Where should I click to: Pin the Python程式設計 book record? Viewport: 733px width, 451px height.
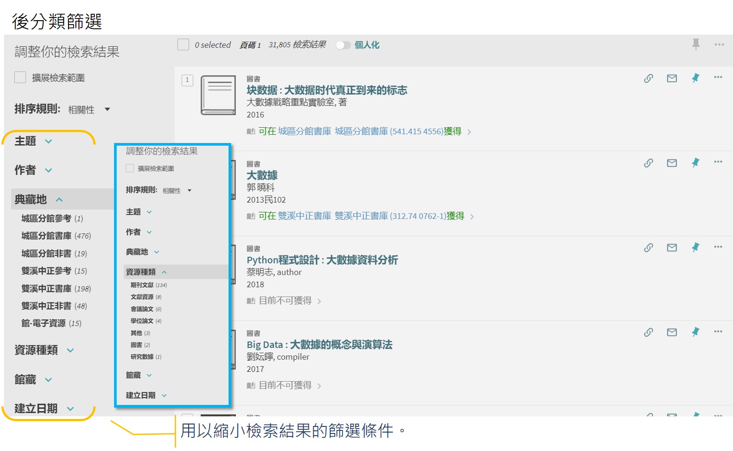coord(695,247)
